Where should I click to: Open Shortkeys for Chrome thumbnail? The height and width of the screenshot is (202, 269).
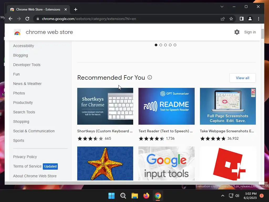click(105, 106)
